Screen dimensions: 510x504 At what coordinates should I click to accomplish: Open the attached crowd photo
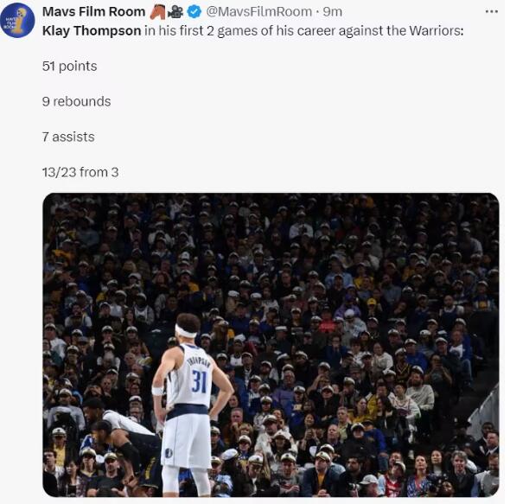pyautogui.click(x=271, y=345)
